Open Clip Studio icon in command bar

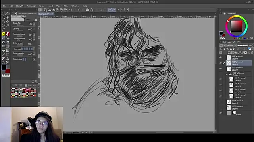[40, 10]
